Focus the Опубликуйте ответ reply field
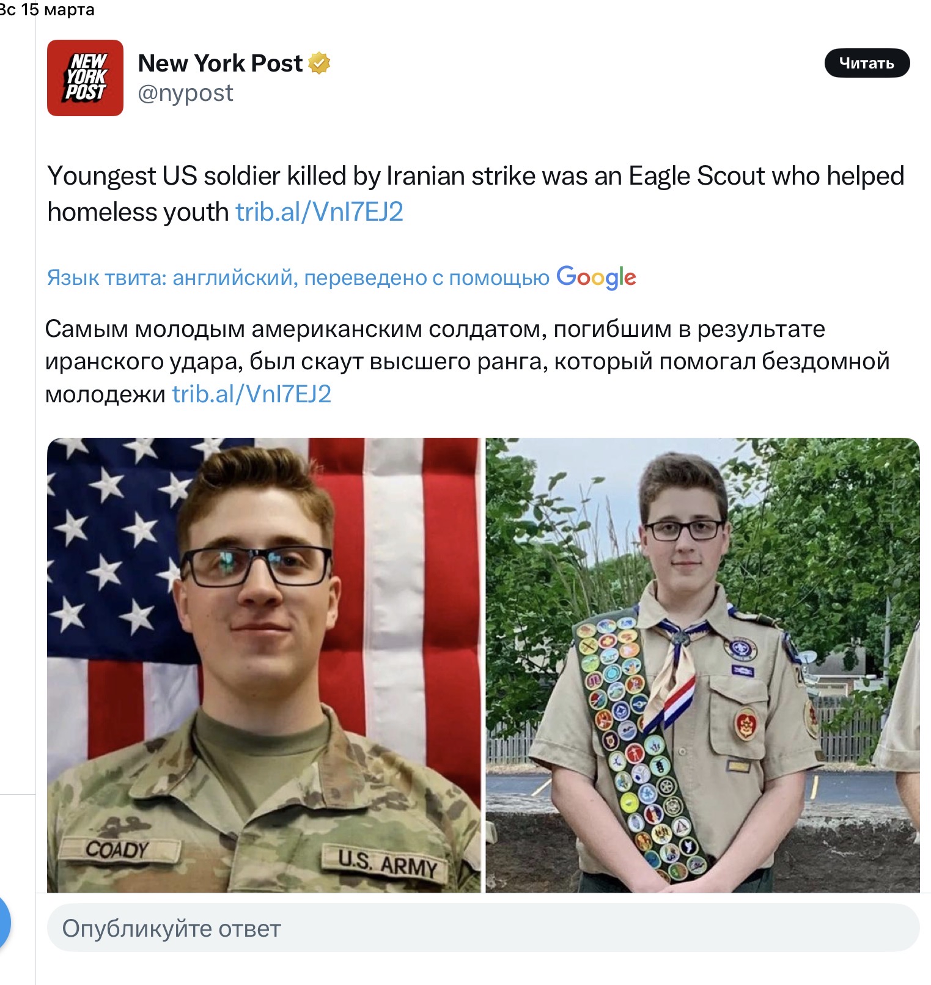The height and width of the screenshot is (985, 931). pyautogui.click(x=483, y=928)
